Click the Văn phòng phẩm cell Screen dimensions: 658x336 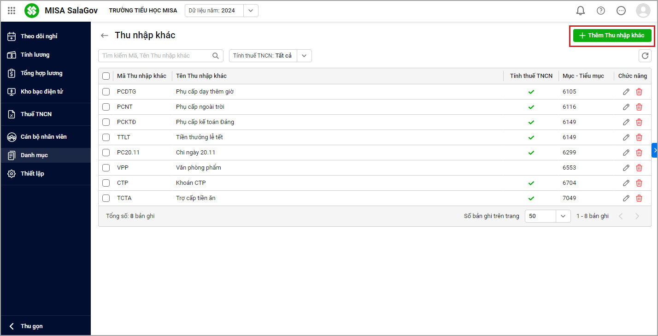[x=198, y=168]
